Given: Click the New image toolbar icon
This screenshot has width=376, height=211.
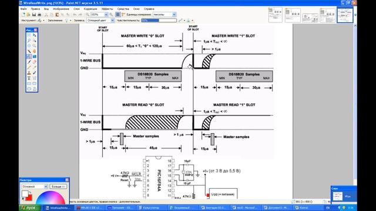Looking at the screenshot, I should coord(23,15).
